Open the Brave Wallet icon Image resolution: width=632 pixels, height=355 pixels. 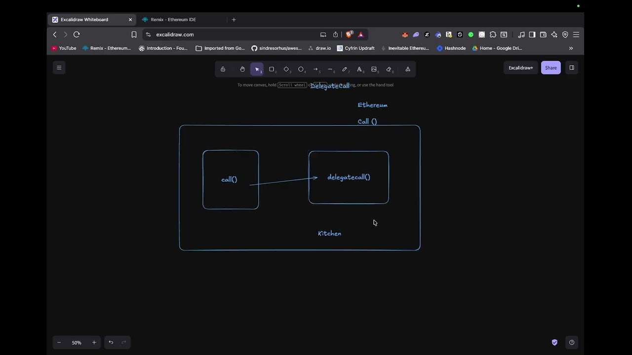pyautogui.click(x=543, y=35)
